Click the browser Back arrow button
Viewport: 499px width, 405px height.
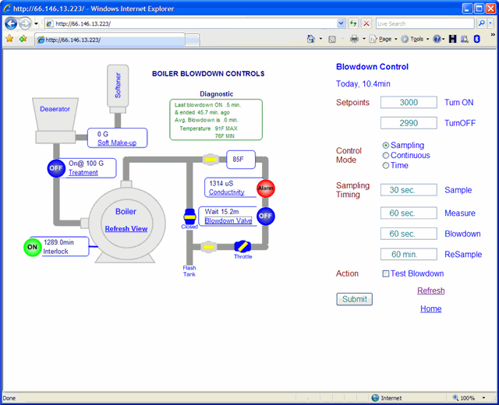click(12, 23)
